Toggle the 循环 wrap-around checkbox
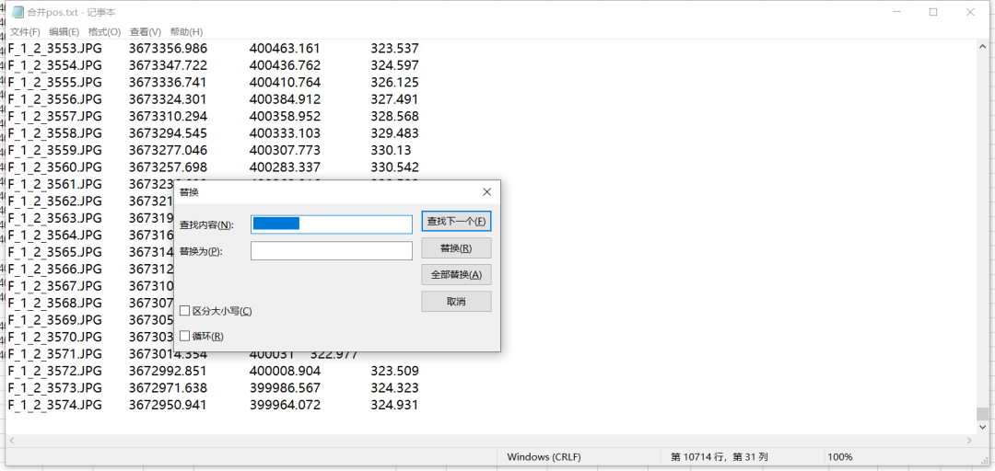Screen dimensions: 995x471 tap(185, 336)
